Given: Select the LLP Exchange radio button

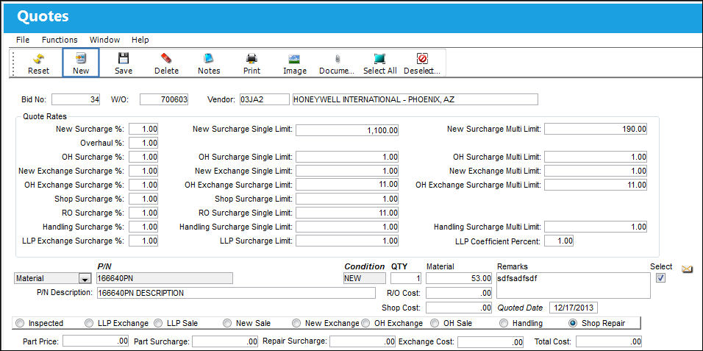Looking at the screenshot, I should [89, 323].
